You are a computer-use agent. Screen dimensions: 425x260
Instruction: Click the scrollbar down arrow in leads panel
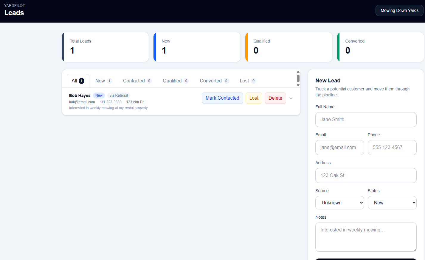pos(298,85)
